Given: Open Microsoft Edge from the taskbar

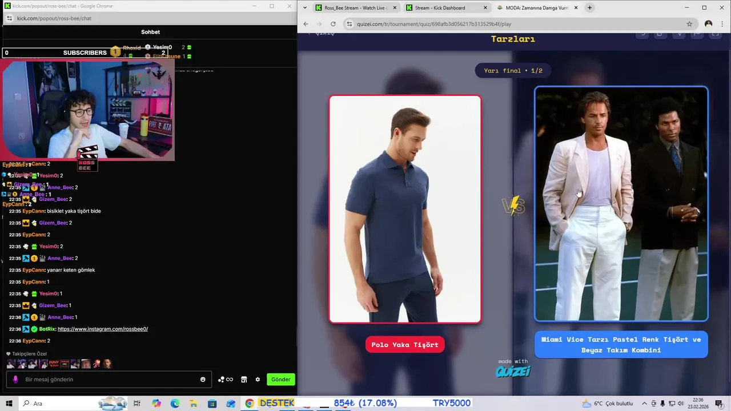Looking at the screenshot, I should [175, 404].
